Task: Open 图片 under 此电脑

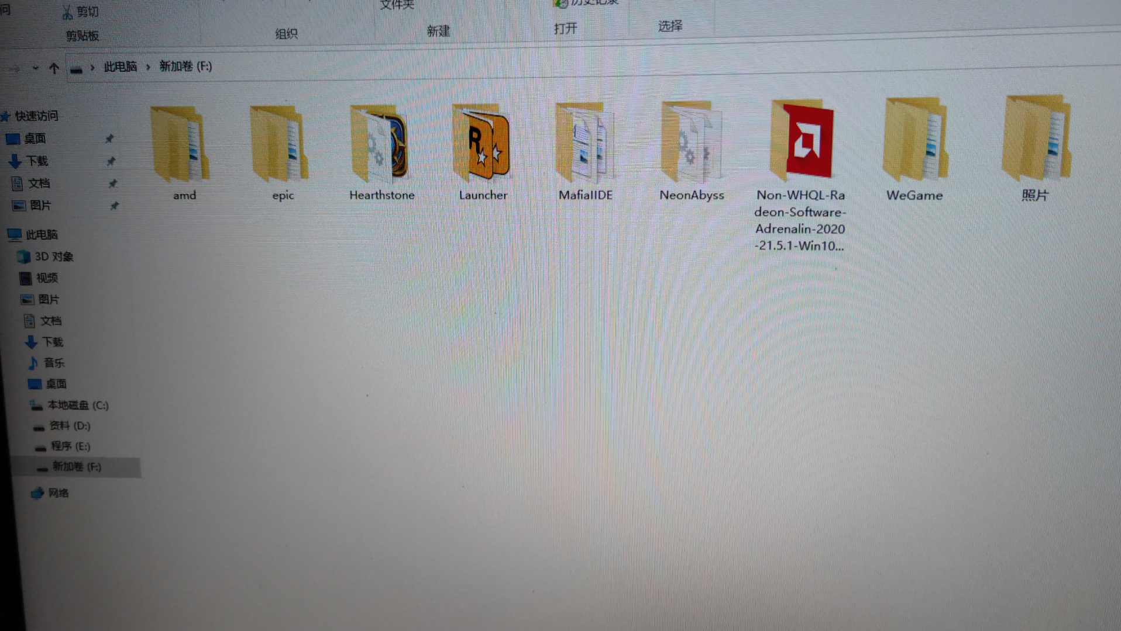Action: pos(49,299)
